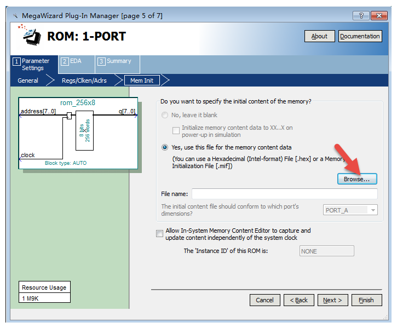Screen dimensions: 397x328
Task: Click the ROM chip wizard logo icon
Action: 30,36
